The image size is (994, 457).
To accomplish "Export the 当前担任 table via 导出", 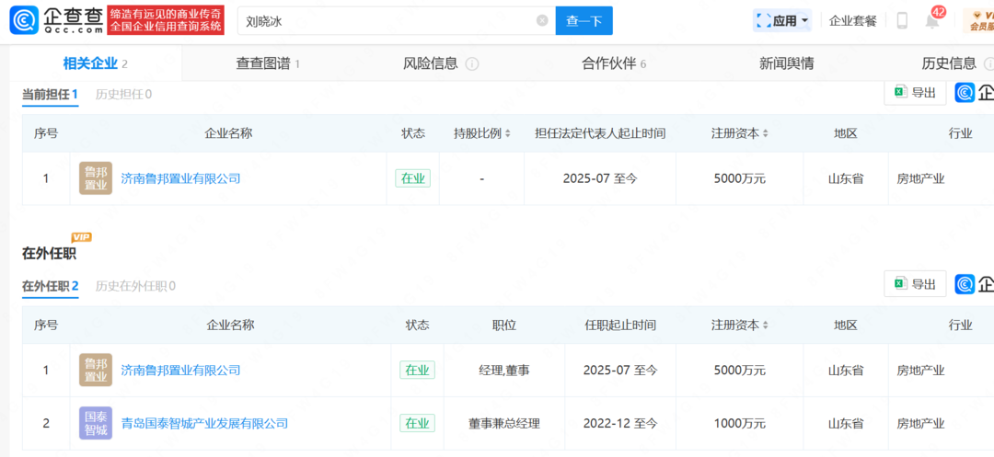I will tap(915, 93).
